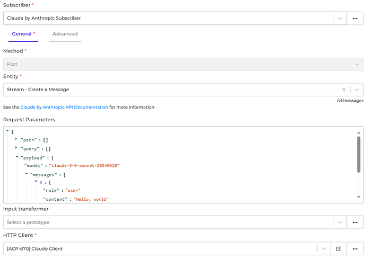Viewport: 366px width, 258px height.
Task: Collapse the message item 0
Action: [x=36, y=181]
